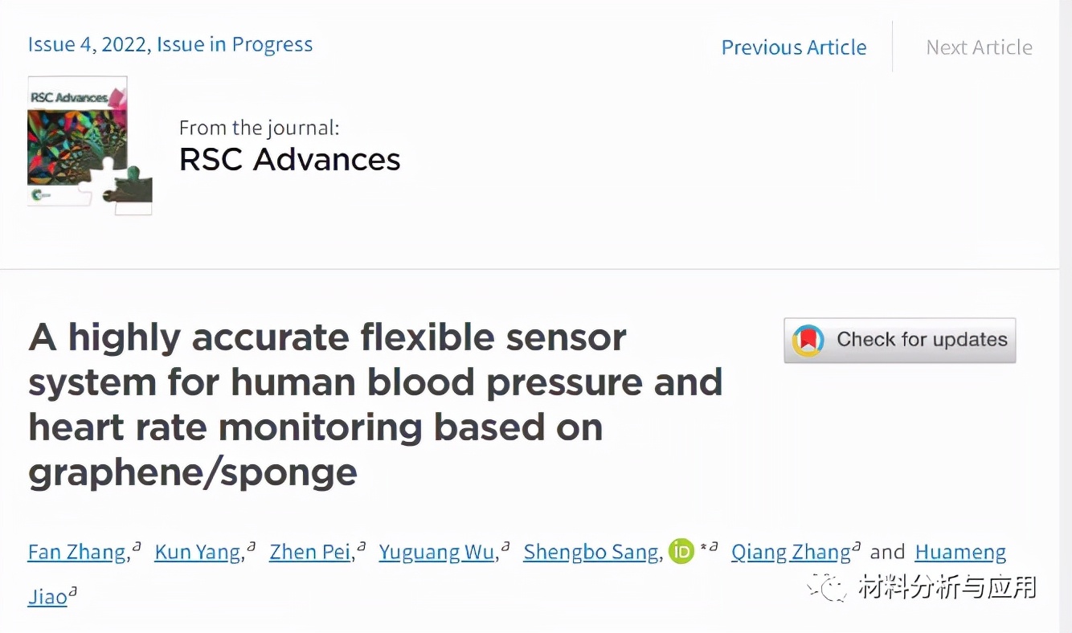Screen dimensions: 1072x633
Task: Open Issue 4, 2022, Issue in Progress
Action: [x=170, y=44]
